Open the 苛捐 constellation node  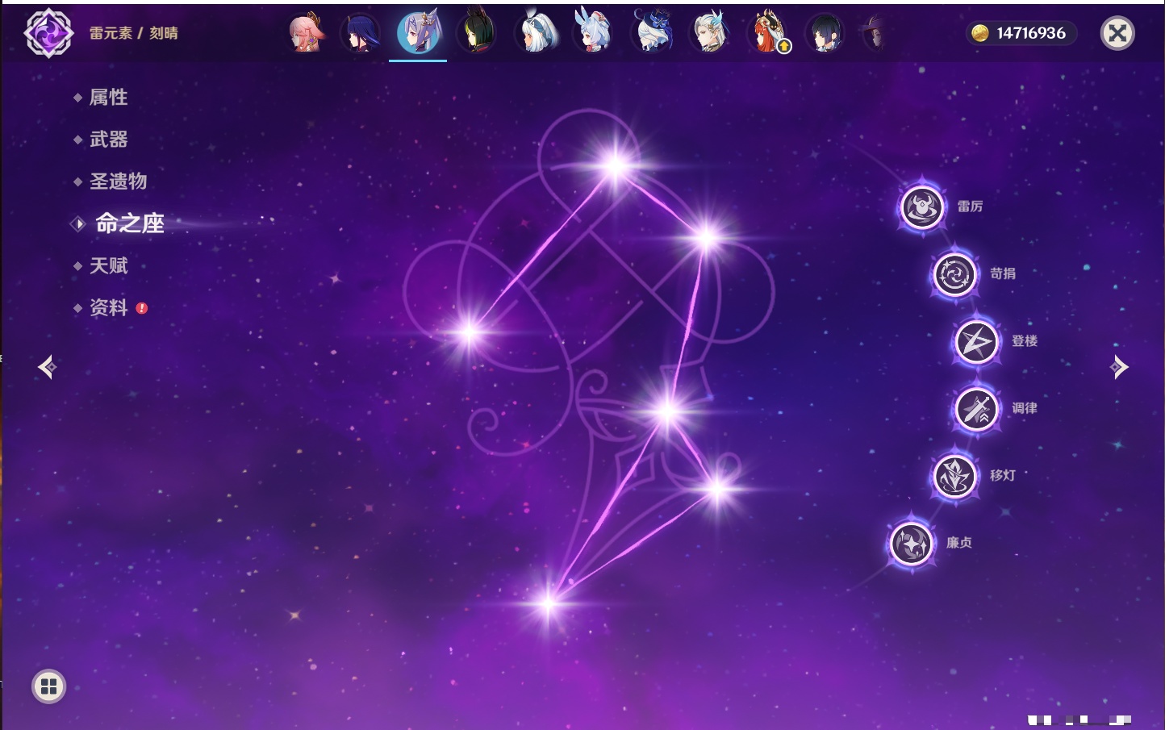954,274
